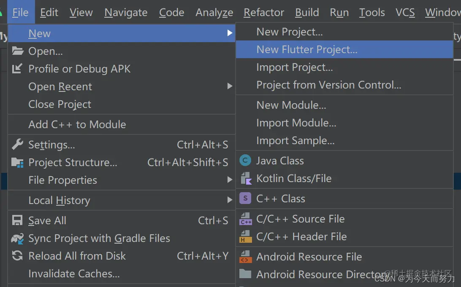Image resolution: width=461 pixels, height=287 pixels.
Task: Click the C++ Class icon
Action: [x=245, y=198]
